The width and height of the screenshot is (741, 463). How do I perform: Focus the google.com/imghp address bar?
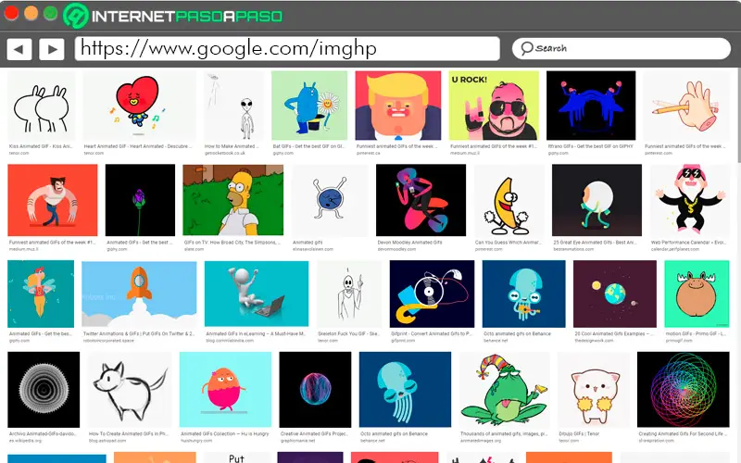[x=287, y=49]
